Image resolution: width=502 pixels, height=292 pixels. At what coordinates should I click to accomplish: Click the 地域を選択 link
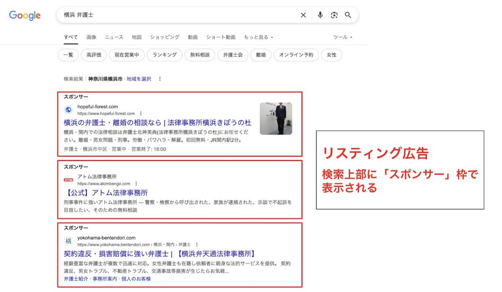(139, 79)
